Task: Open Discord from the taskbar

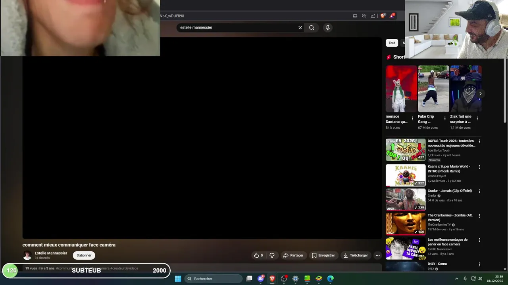Action: [x=261, y=279]
